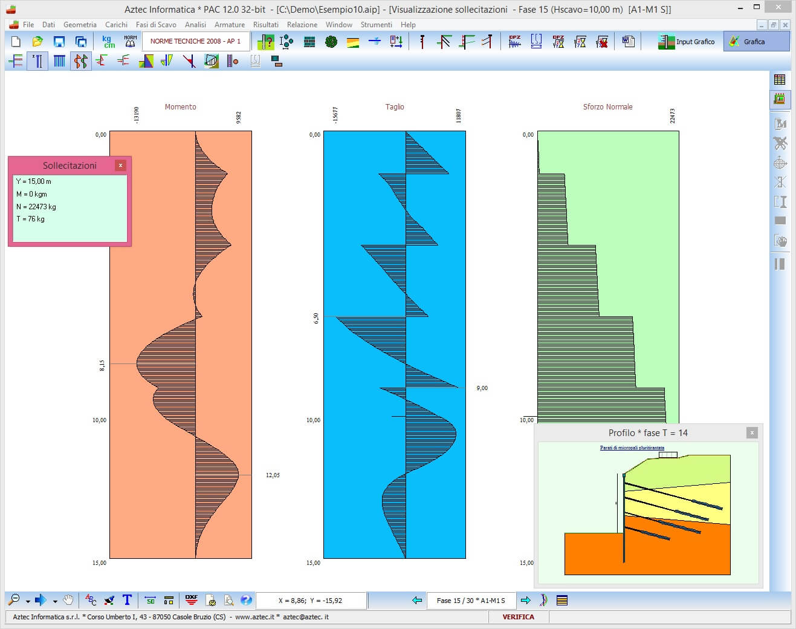The height and width of the screenshot is (629, 796).
Task: Open the NORME TECNICHE 2008 selector
Action: [195, 42]
